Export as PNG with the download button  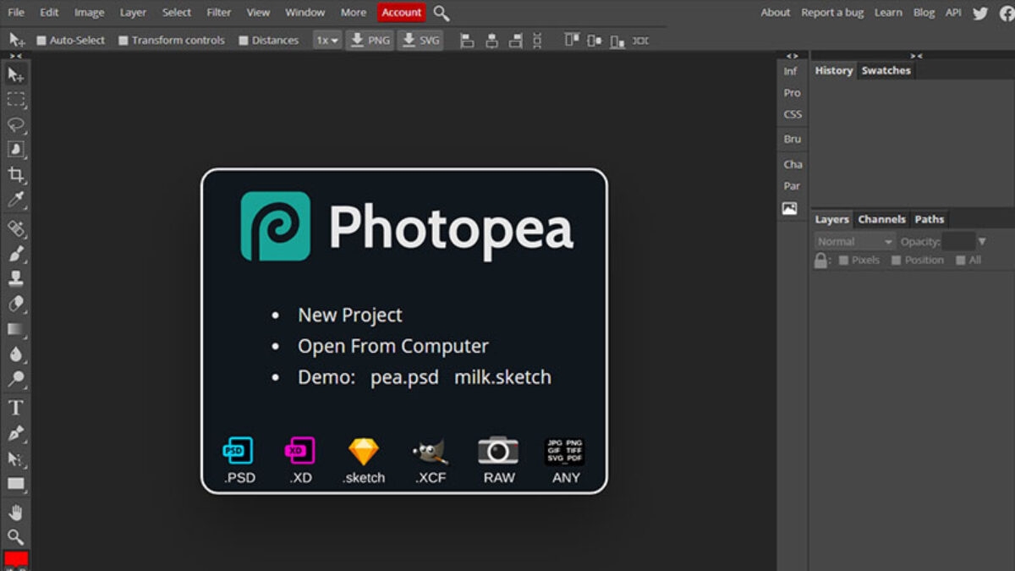tap(370, 40)
